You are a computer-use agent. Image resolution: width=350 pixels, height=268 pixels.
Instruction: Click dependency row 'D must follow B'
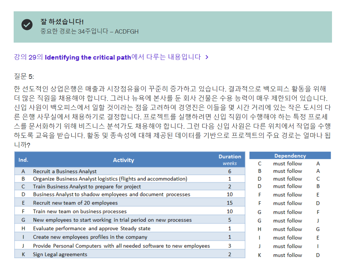[x=289, y=186]
